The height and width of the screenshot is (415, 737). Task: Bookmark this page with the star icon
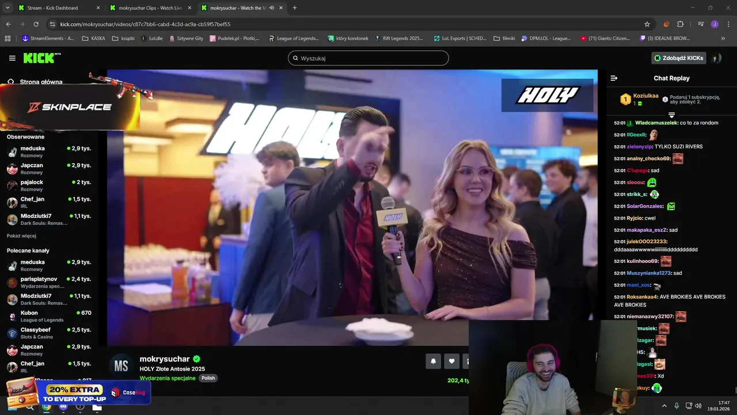(647, 24)
